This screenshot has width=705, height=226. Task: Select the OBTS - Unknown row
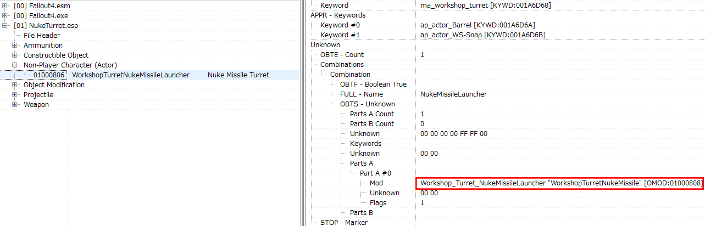368,104
